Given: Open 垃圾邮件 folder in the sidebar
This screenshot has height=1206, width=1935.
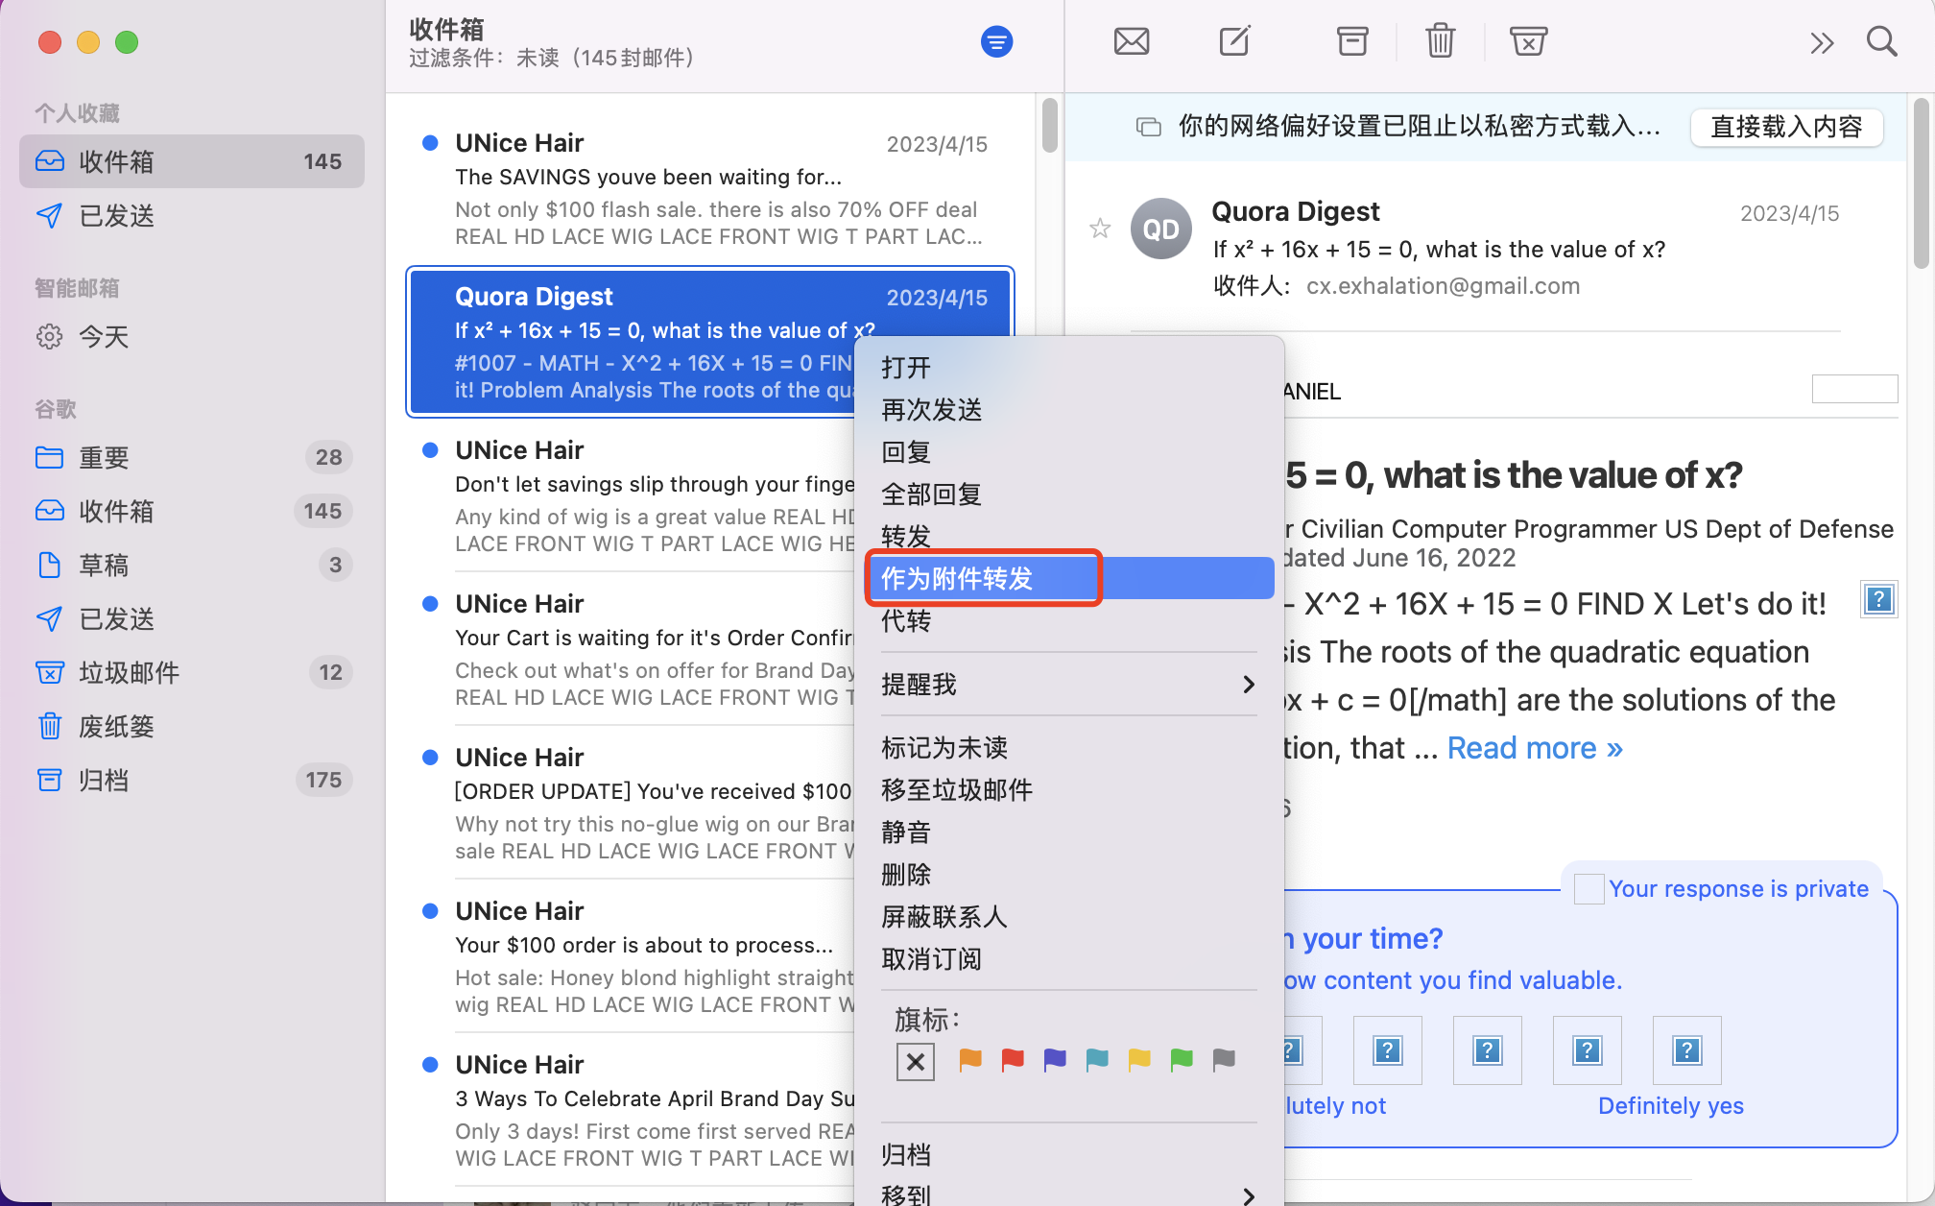Looking at the screenshot, I should click(130, 673).
